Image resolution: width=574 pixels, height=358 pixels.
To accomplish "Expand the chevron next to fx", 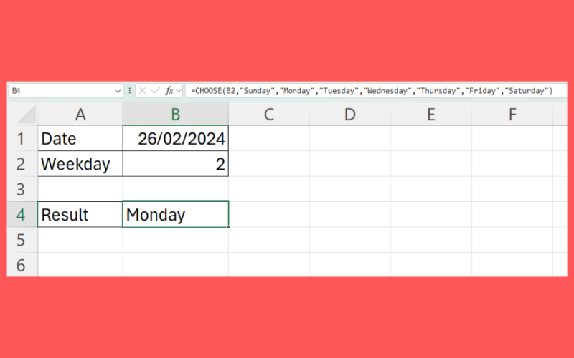I will 179,91.
